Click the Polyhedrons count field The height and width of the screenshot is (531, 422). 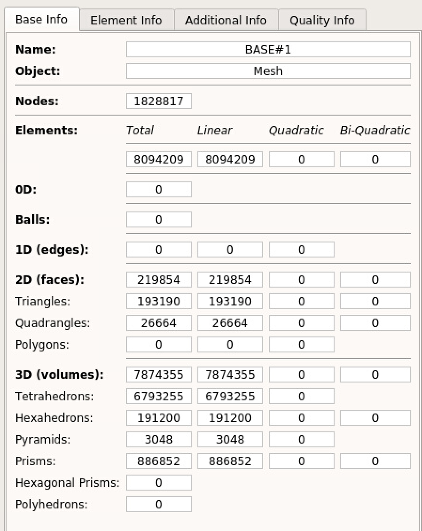coord(158,504)
